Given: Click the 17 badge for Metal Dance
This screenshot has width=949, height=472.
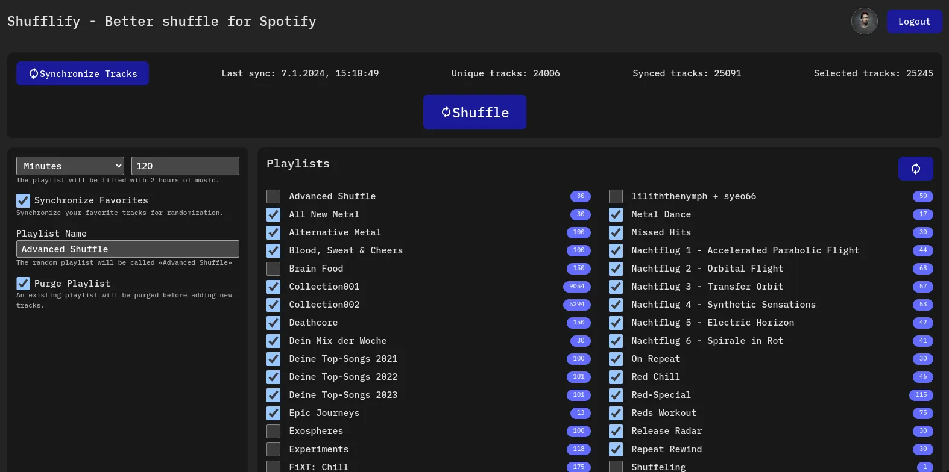Looking at the screenshot, I should coord(923,214).
